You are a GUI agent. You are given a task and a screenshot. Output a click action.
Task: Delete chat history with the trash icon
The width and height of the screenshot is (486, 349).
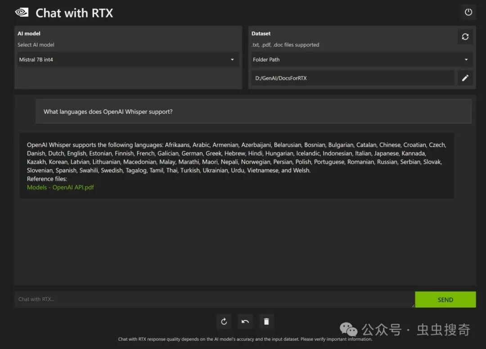click(x=266, y=322)
